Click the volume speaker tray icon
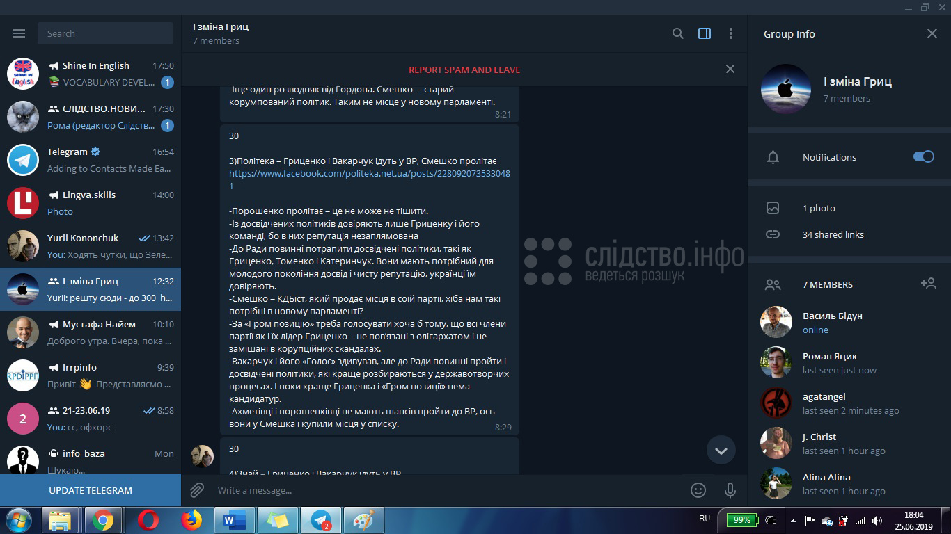The image size is (951, 534). [x=877, y=520]
